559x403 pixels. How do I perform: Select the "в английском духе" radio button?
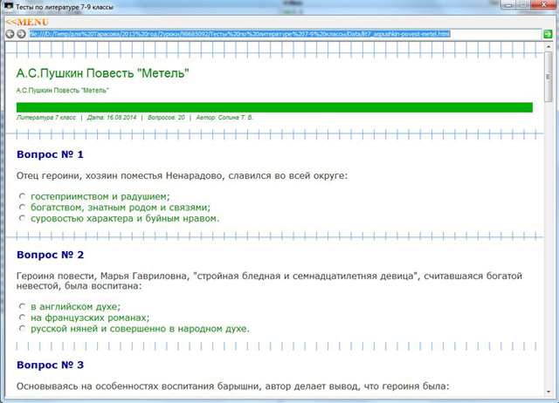pos(22,307)
